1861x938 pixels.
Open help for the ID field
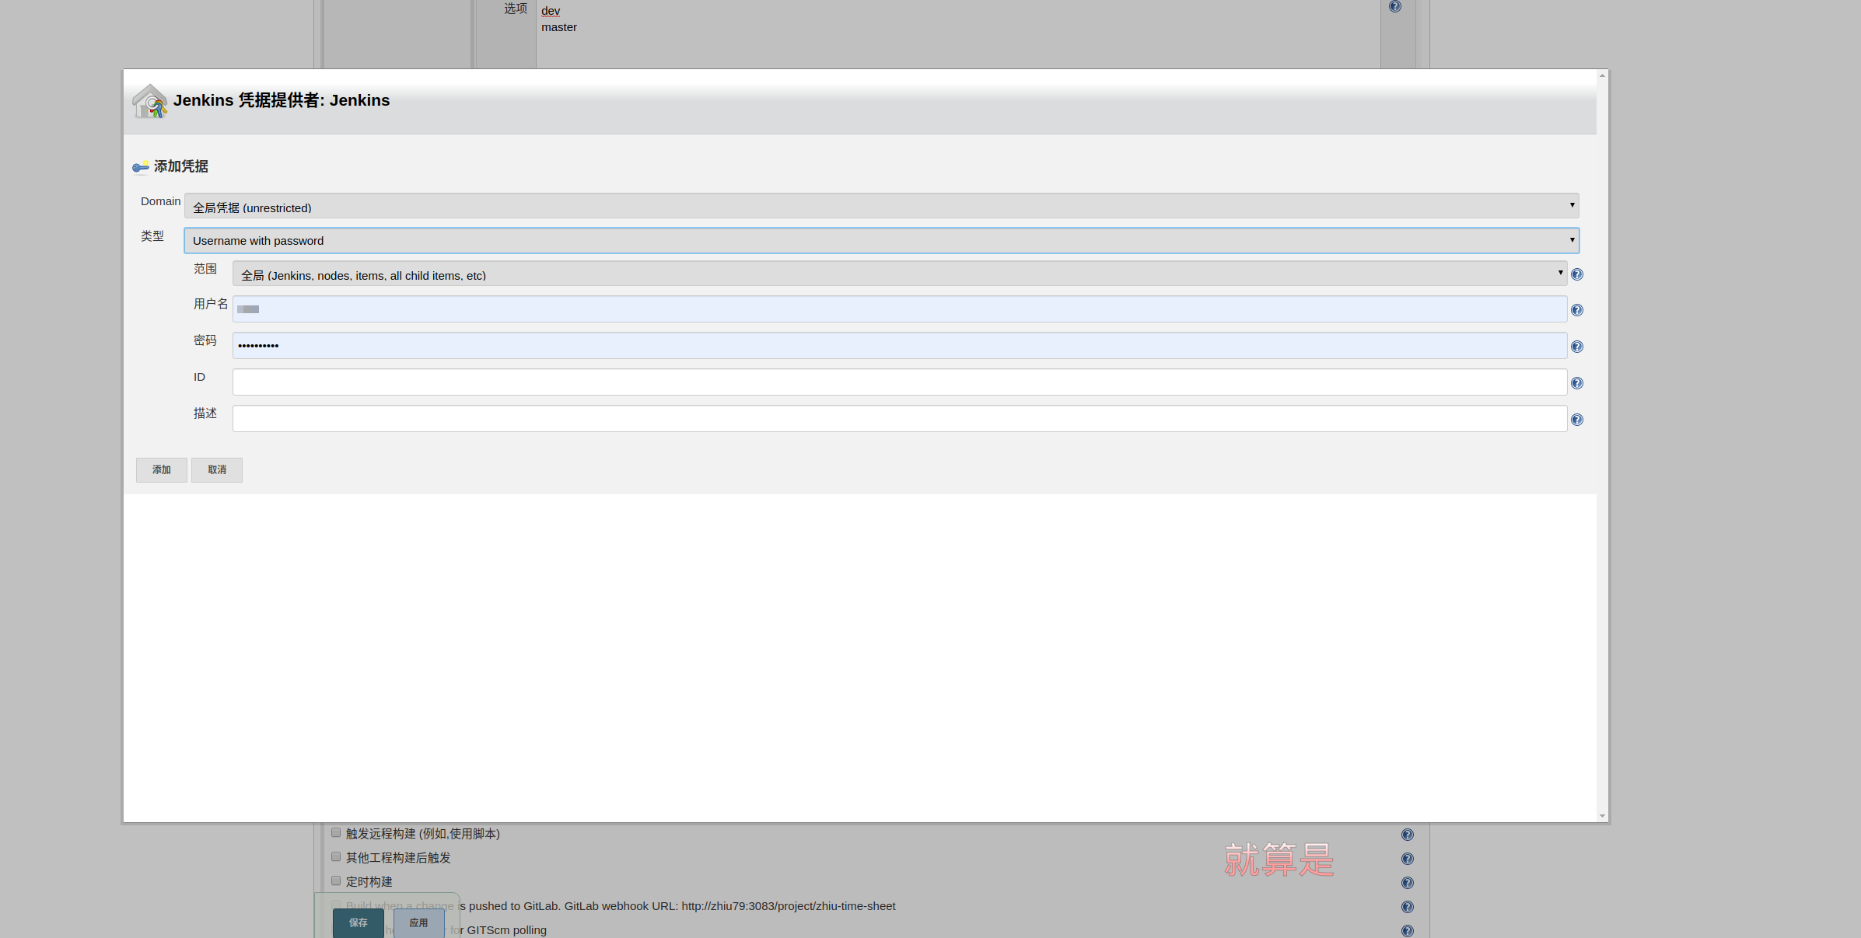tap(1577, 383)
